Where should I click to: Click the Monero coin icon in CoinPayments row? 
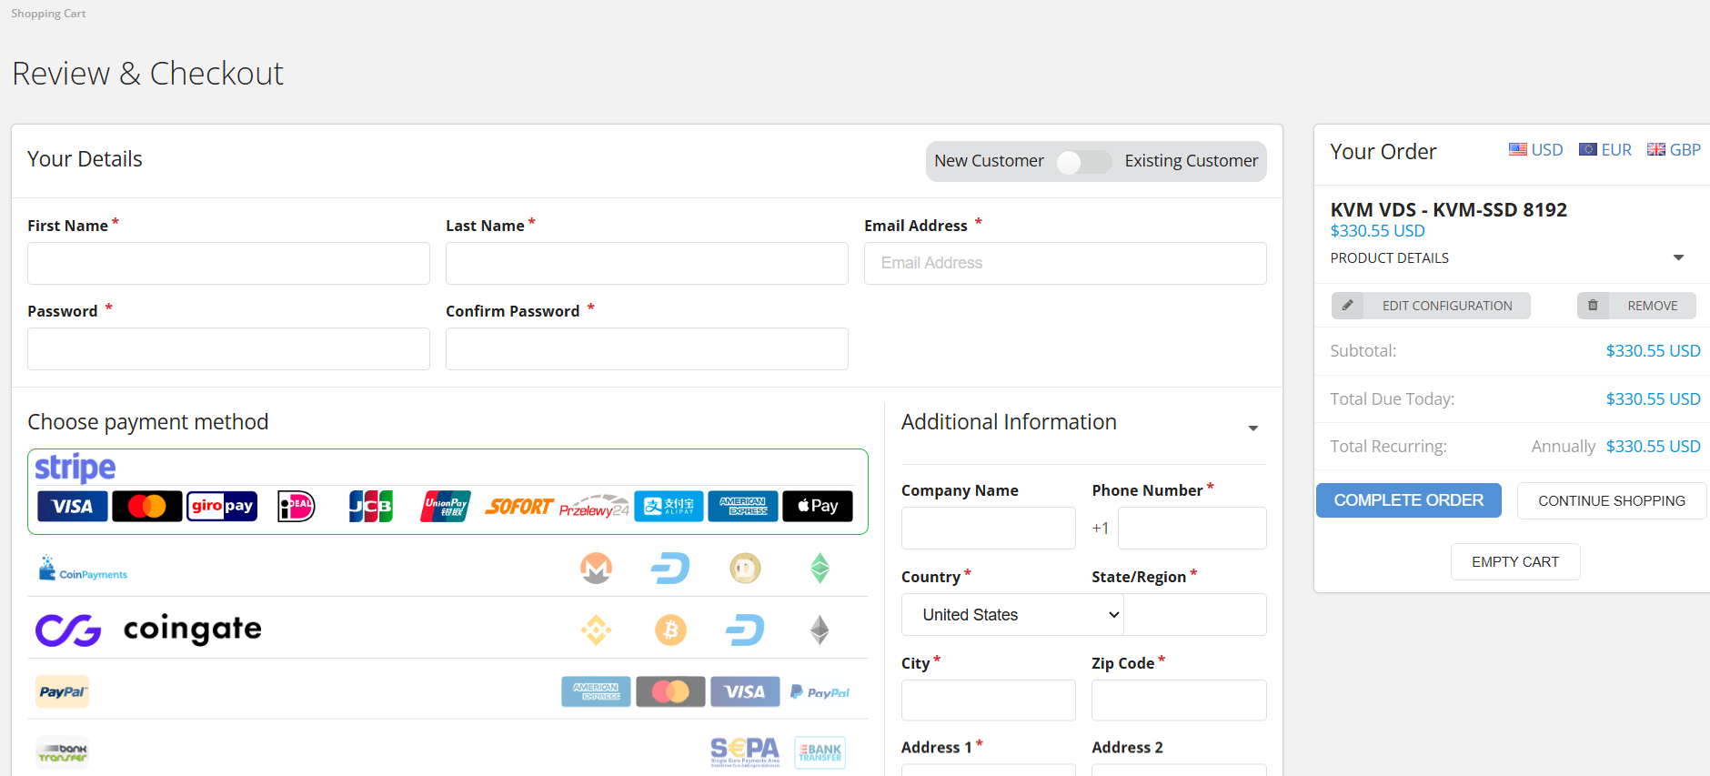(x=597, y=569)
